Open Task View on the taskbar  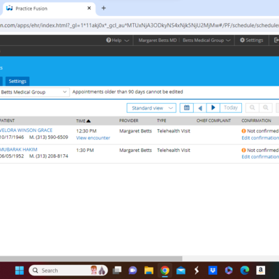(117, 271)
